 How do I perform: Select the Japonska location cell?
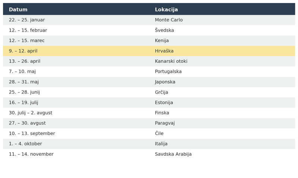(222, 82)
